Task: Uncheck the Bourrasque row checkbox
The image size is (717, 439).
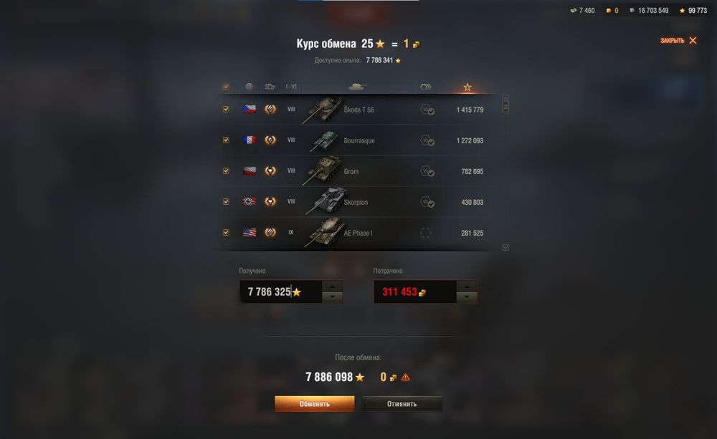Action: (226, 140)
